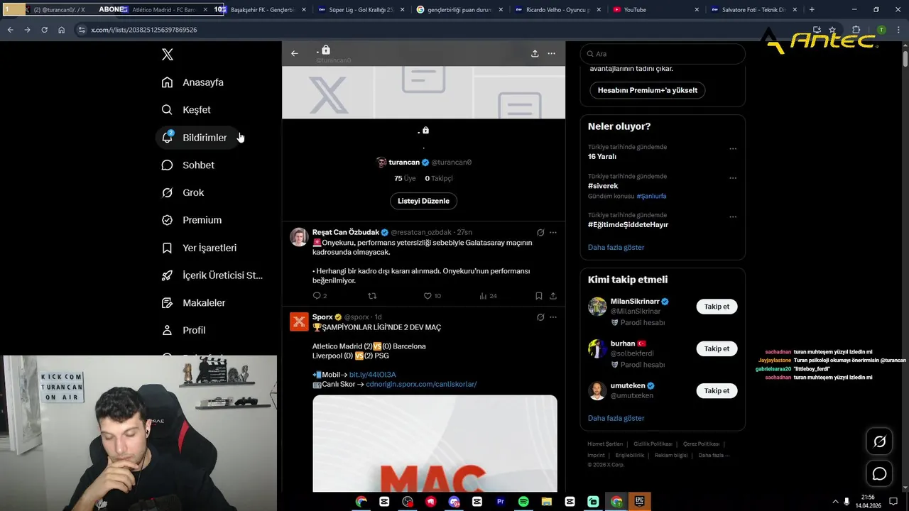The height and width of the screenshot is (511, 909).
Task: Open the Sporx avatar
Action: [299, 322]
